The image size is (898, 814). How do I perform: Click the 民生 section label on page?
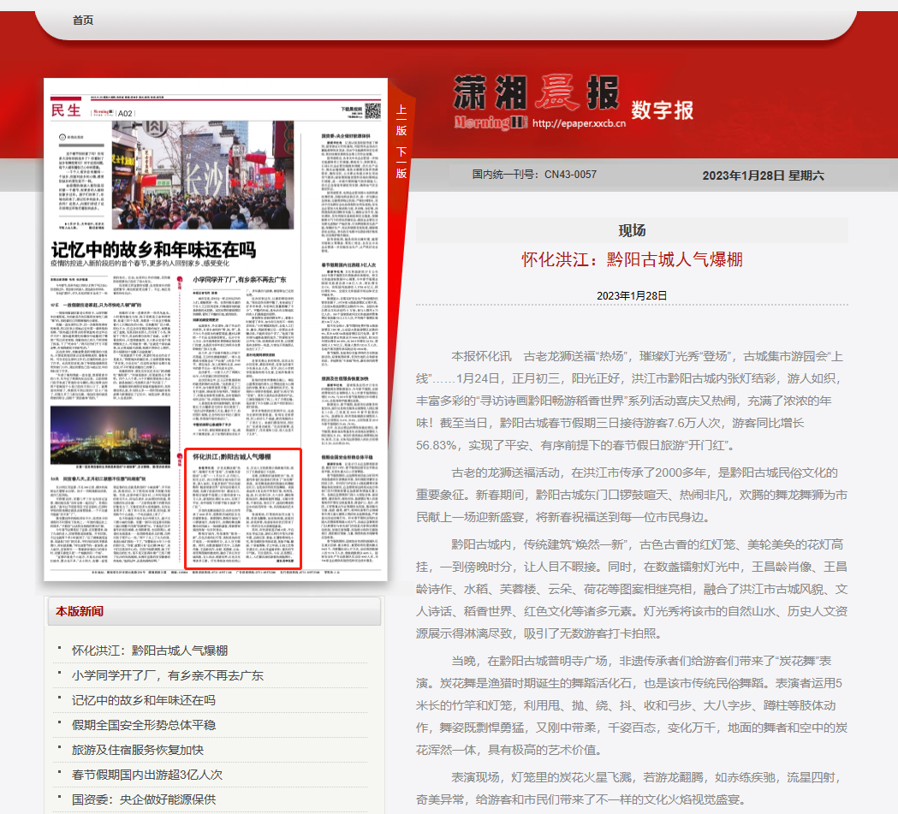click(66, 110)
